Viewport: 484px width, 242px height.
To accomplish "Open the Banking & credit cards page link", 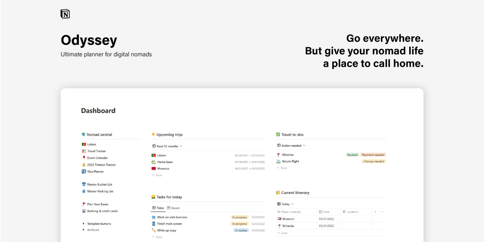I will [x=102, y=211].
